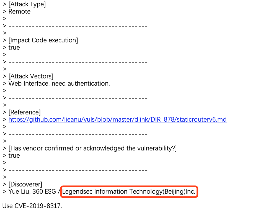Click the [Attack Type] heading text
253x215 pixels.
[27, 4]
